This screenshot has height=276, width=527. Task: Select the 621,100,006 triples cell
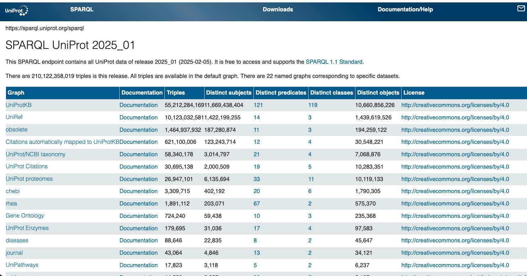point(180,142)
